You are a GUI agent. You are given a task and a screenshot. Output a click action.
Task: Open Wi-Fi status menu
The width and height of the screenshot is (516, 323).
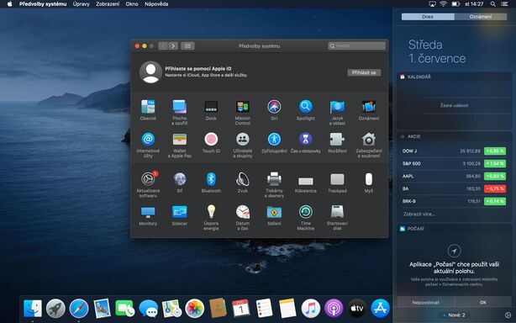point(443,4)
